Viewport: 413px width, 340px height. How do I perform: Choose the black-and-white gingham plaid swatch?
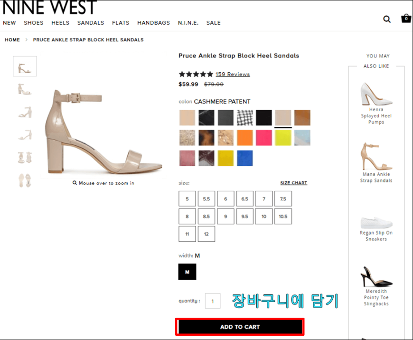(244, 118)
